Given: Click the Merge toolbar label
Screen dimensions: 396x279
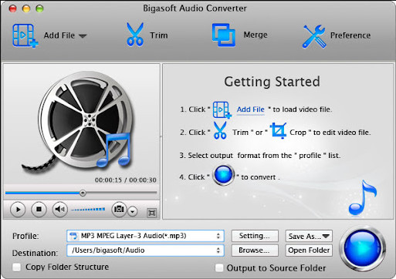Looking at the screenshot, I should click(x=256, y=35).
